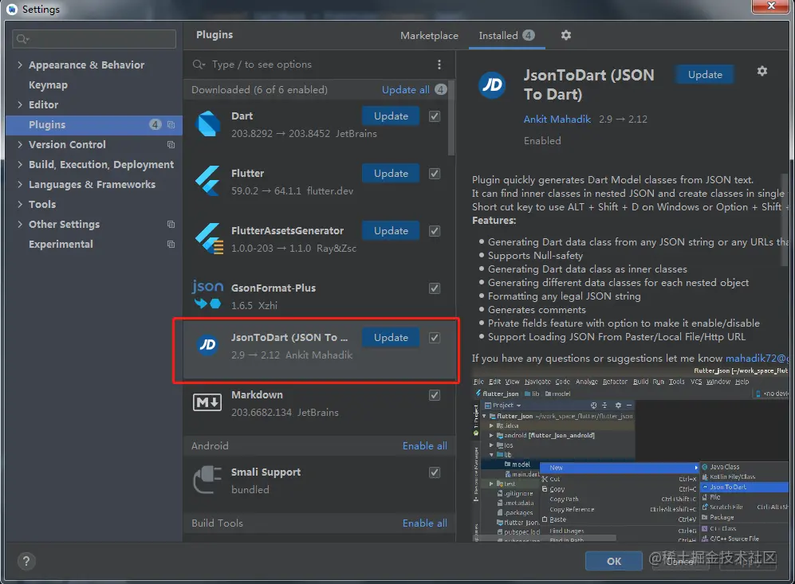Expand Other Settings node

click(20, 225)
